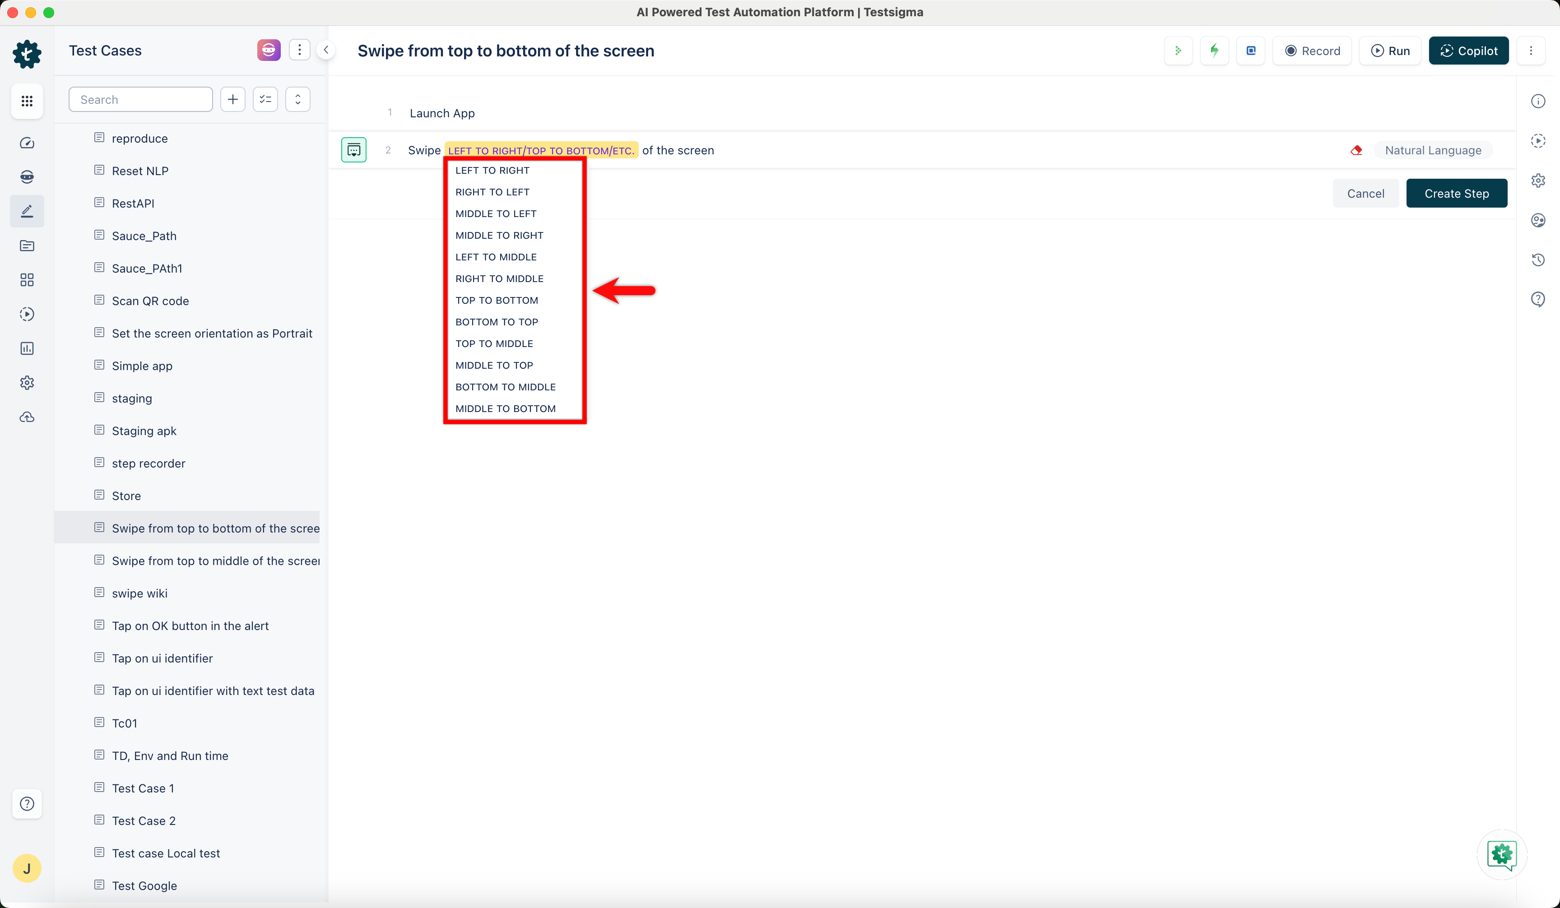Click the sort up-down arrows button
Screen dimensions: 1560x908
click(298, 100)
